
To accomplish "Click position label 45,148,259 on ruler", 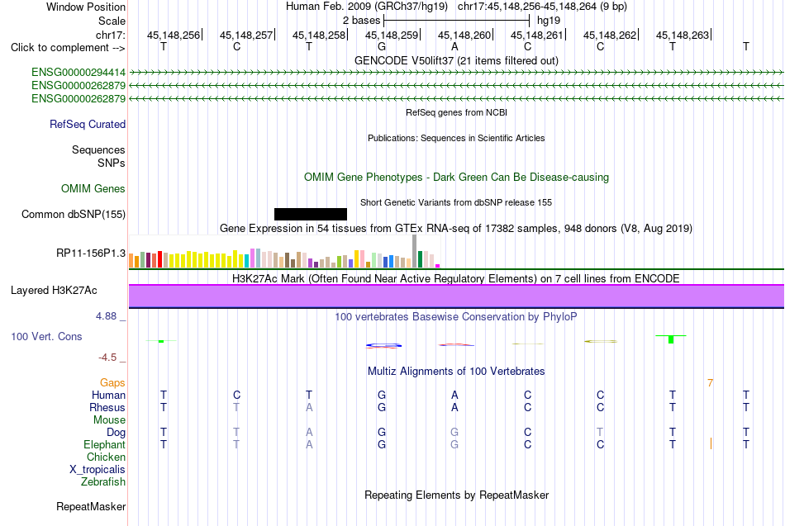I will (x=392, y=35).
